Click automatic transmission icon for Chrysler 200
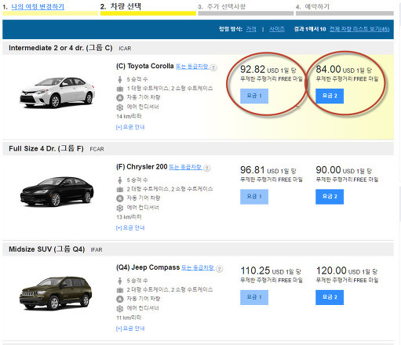Image resolution: width=401 pixels, height=345 pixels. pyautogui.click(x=120, y=198)
